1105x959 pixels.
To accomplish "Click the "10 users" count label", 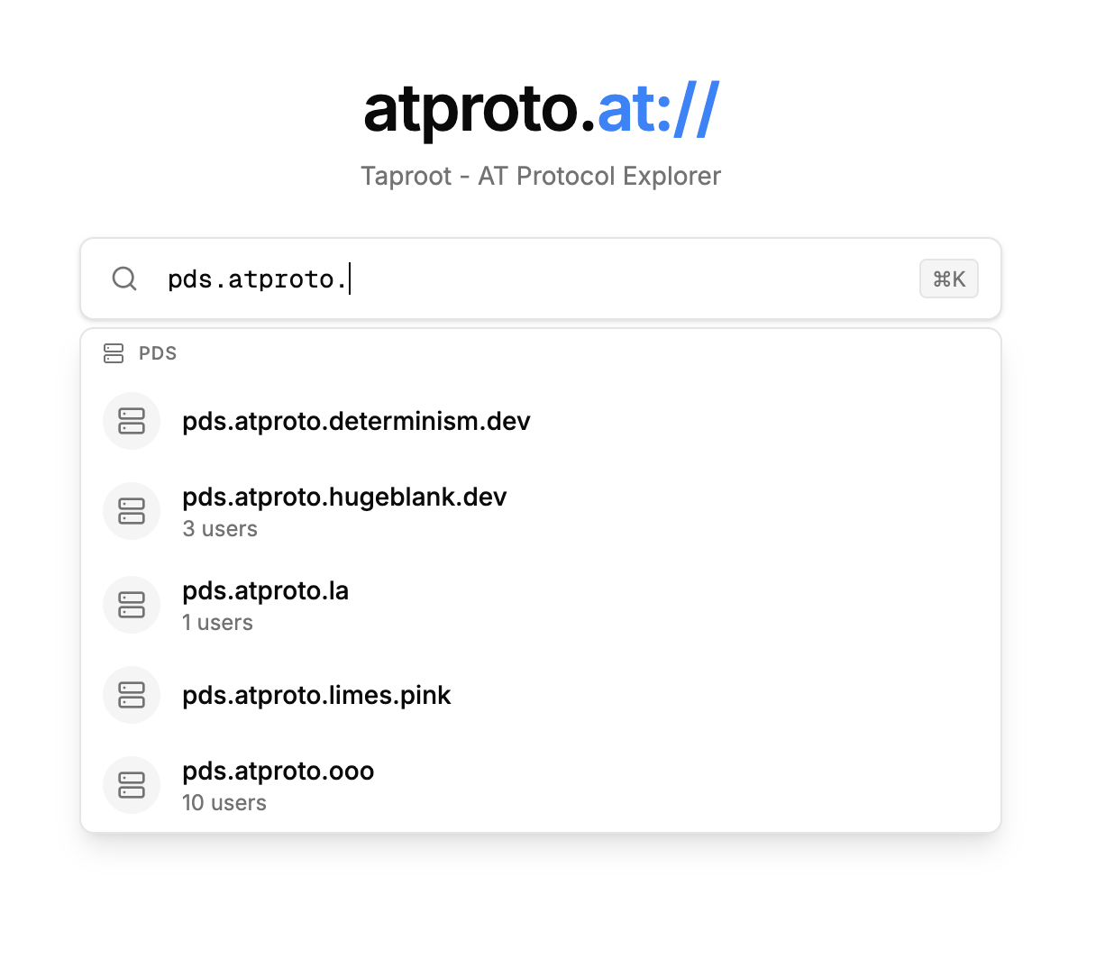I will [x=224, y=803].
